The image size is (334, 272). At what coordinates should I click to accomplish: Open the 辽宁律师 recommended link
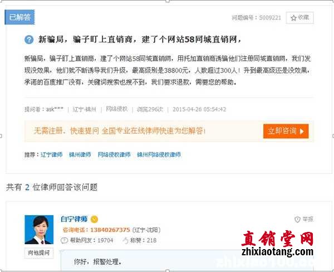[x=51, y=154]
